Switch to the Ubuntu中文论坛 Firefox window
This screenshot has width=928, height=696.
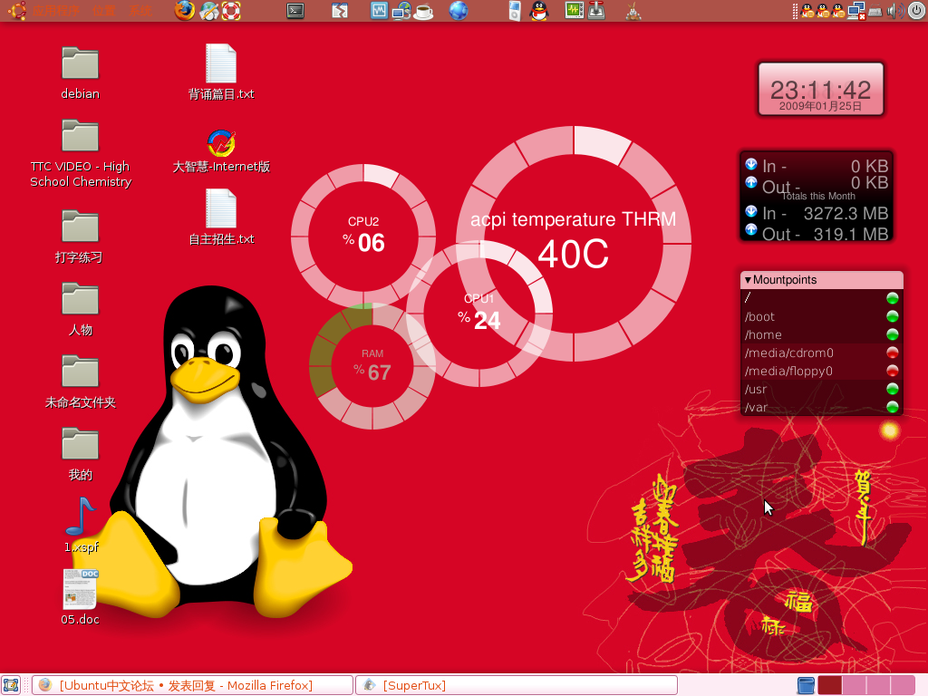tap(192, 685)
